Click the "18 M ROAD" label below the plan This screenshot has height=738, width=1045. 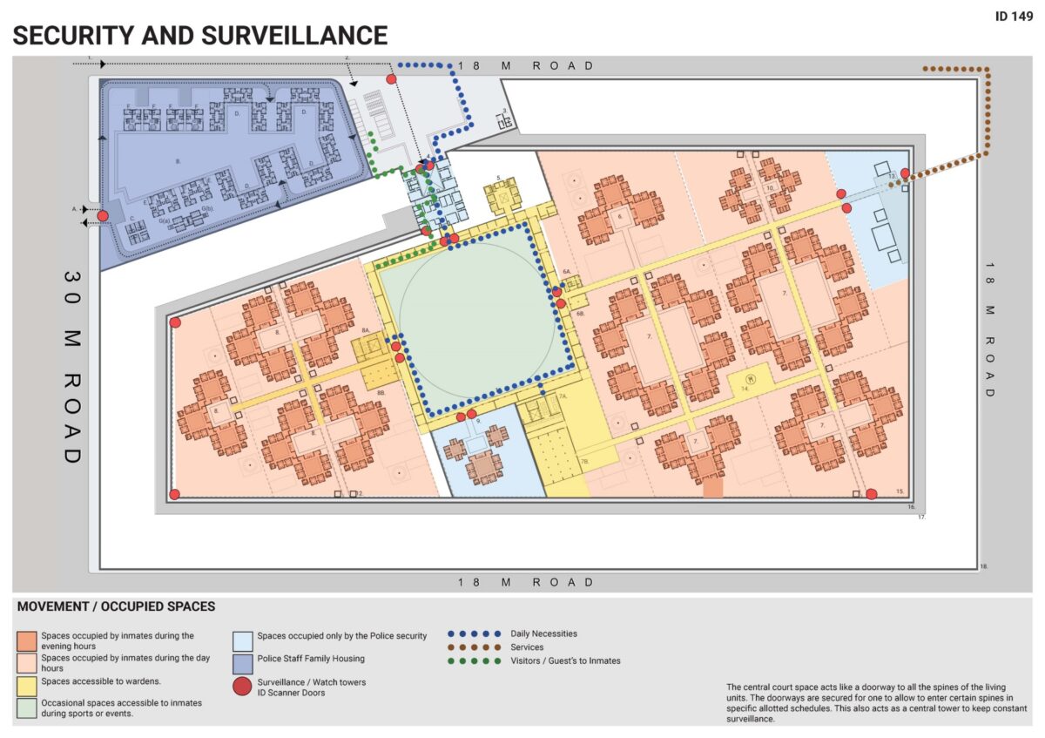527,582
